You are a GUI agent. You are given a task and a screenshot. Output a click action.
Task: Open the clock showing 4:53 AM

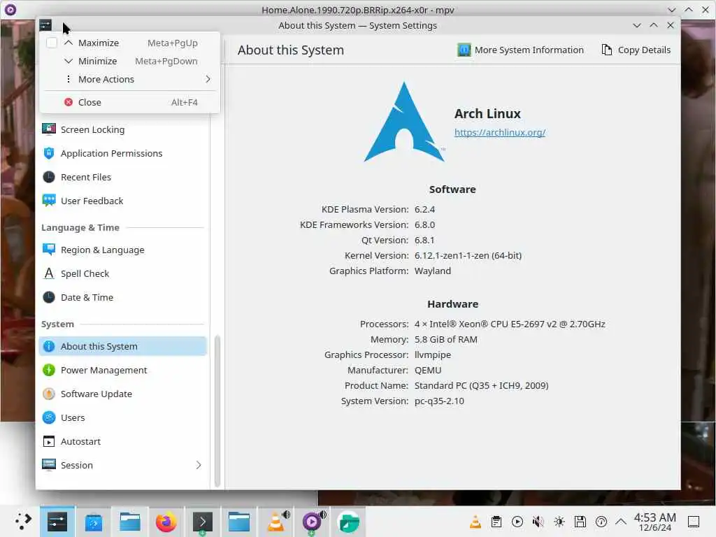pyautogui.click(x=654, y=522)
